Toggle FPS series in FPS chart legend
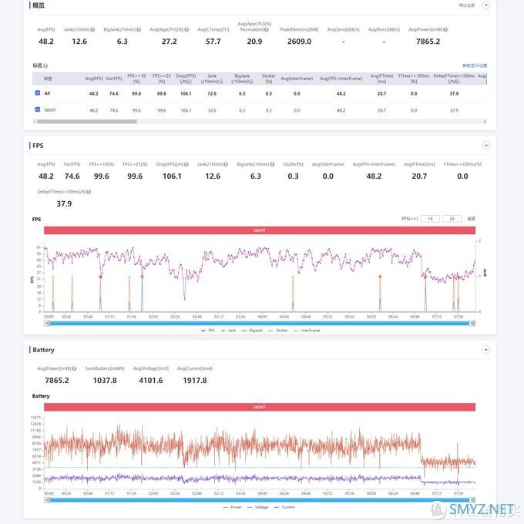Screen dimensions: 524x524 coord(207,331)
